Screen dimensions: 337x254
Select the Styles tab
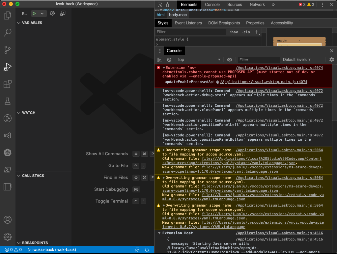pyautogui.click(x=163, y=23)
